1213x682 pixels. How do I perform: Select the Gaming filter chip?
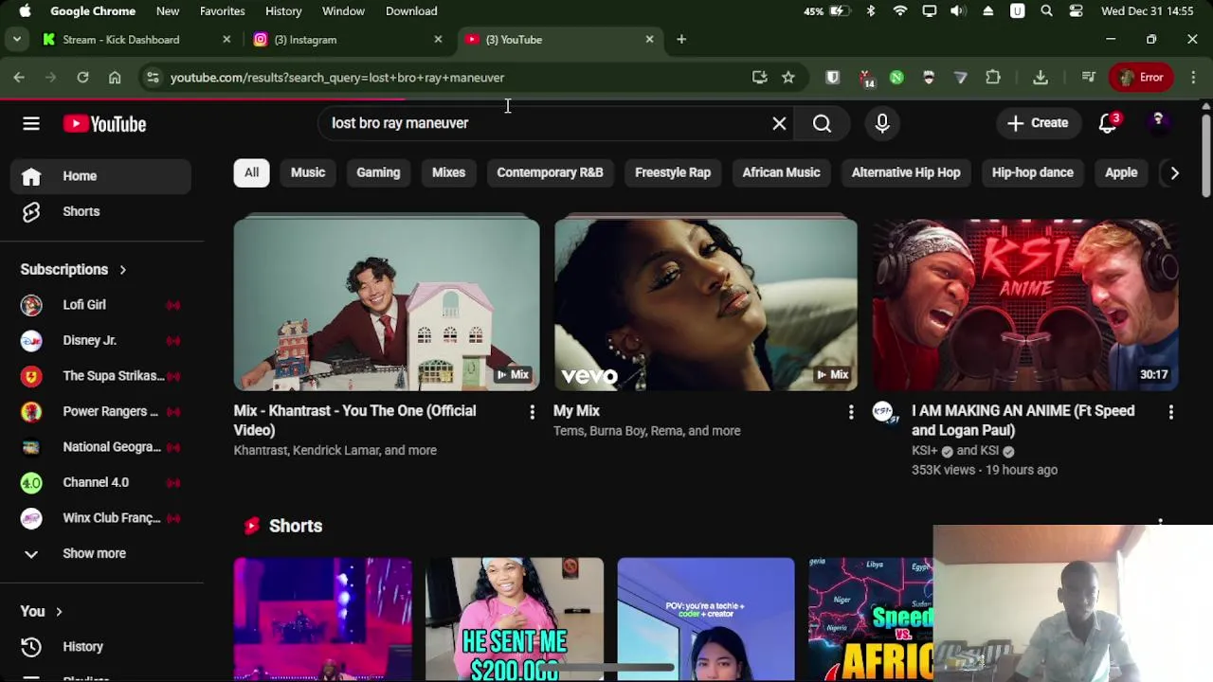(378, 172)
